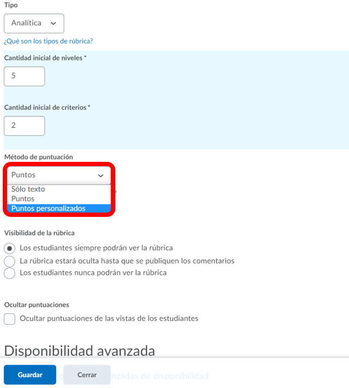This screenshot has height=388, width=349.
Task: Click the chevron arrow in Analítica dropdown
Action: (x=53, y=23)
